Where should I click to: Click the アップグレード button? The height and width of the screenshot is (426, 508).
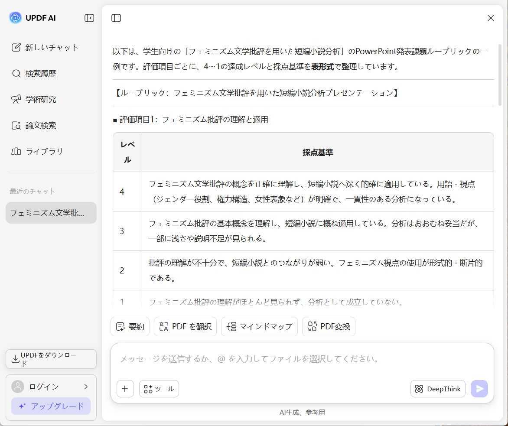[x=51, y=406]
